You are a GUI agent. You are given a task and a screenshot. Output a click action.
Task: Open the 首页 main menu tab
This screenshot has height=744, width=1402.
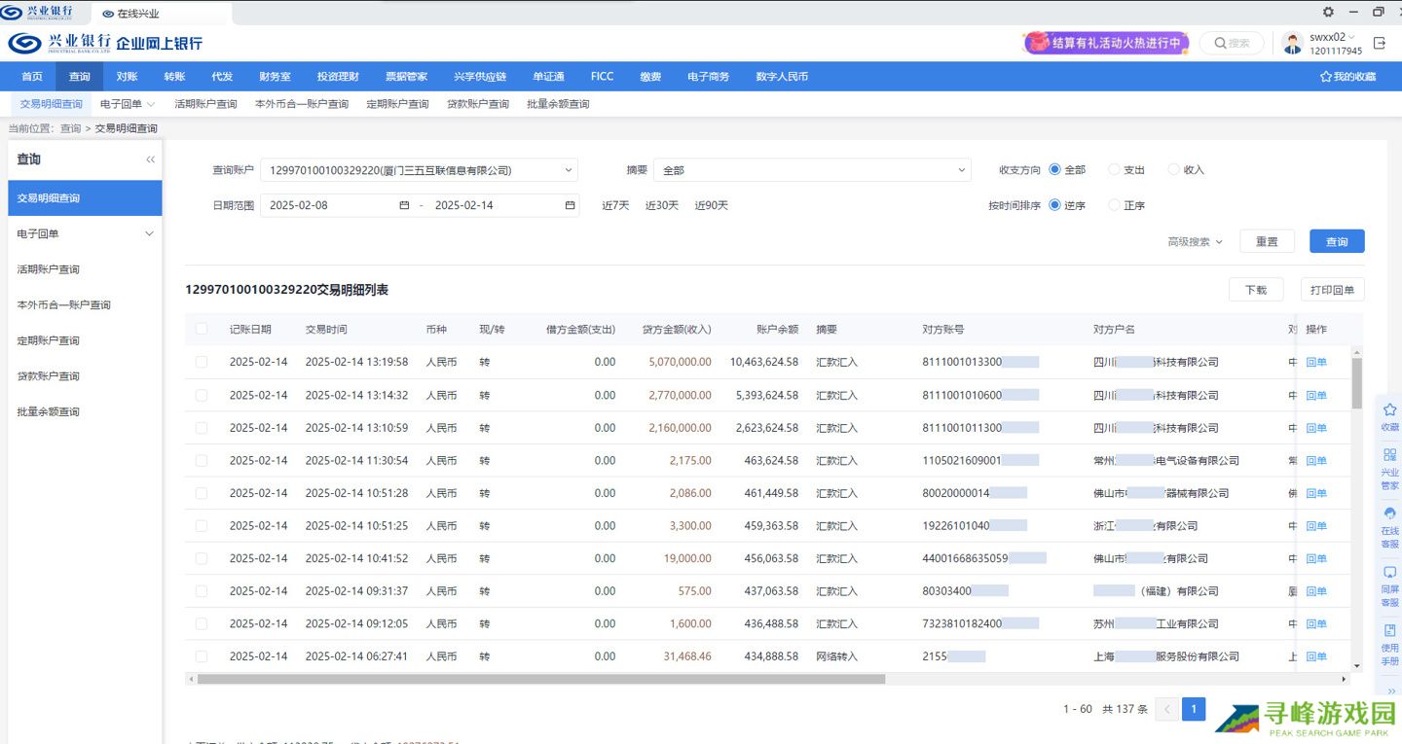pos(32,77)
